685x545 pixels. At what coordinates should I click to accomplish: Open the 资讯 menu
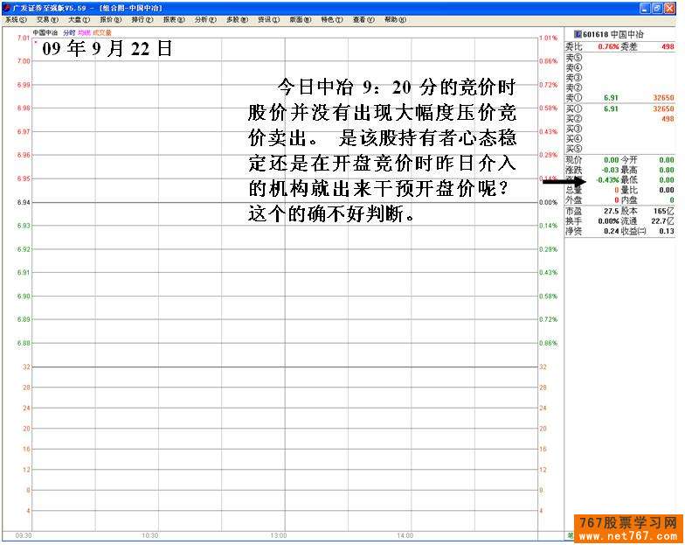(x=269, y=19)
